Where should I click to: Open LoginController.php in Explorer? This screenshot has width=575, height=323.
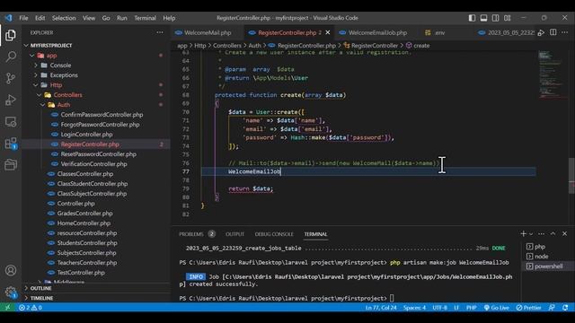(x=86, y=135)
